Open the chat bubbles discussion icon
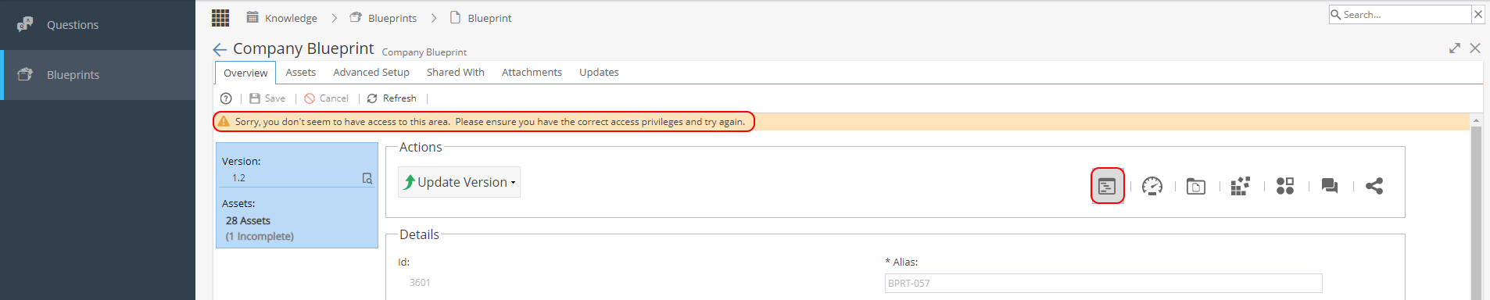This screenshot has height=300, width=1490. pos(1330,186)
